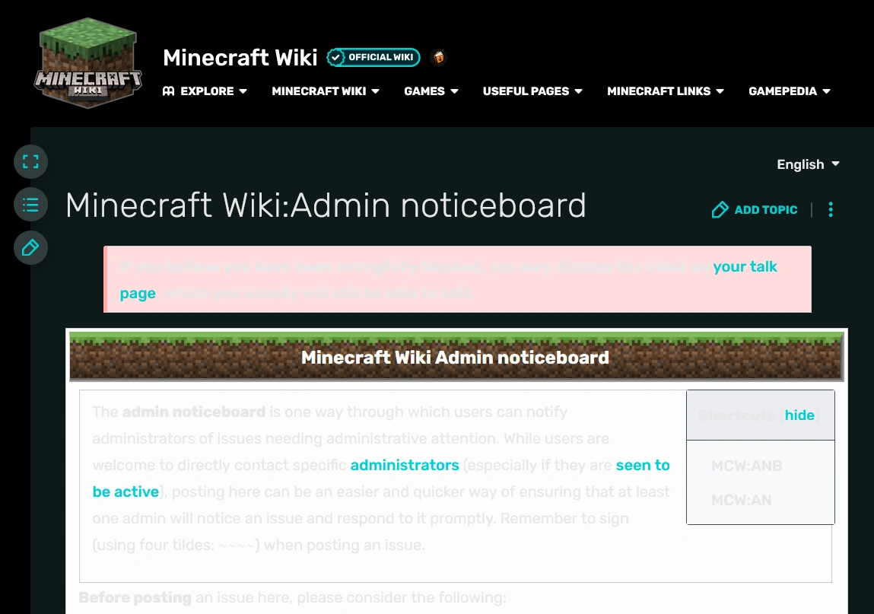Image resolution: width=874 pixels, height=614 pixels.
Task: Click the Add Topic button
Action: tap(755, 210)
